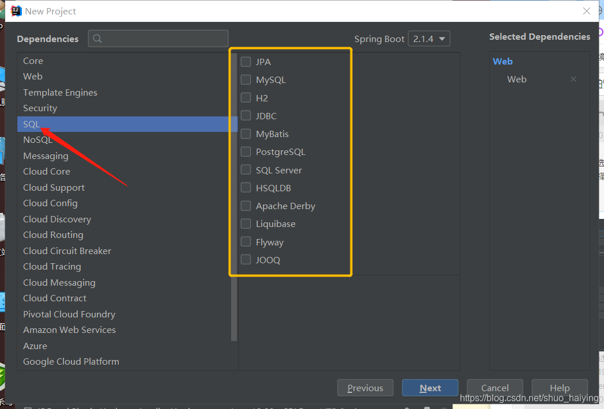Tick the H2 database checkbox

(x=246, y=98)
